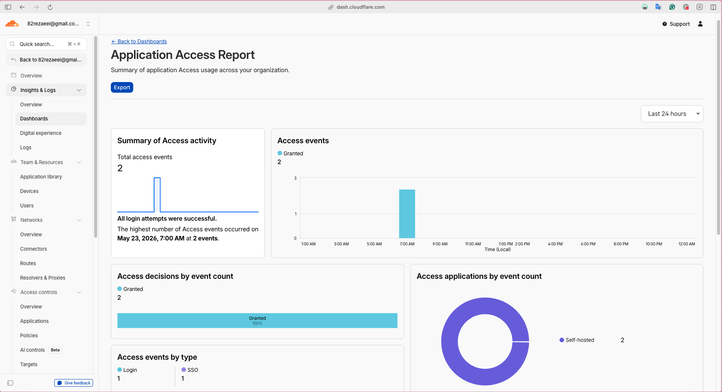
Task: Open the translate extension icon
Action: 658,7
